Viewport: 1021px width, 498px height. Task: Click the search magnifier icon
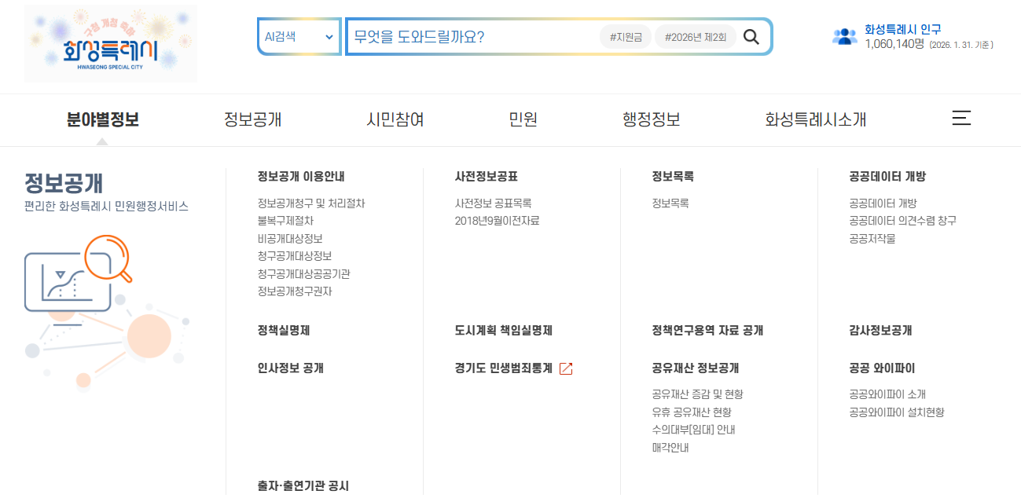751,36
